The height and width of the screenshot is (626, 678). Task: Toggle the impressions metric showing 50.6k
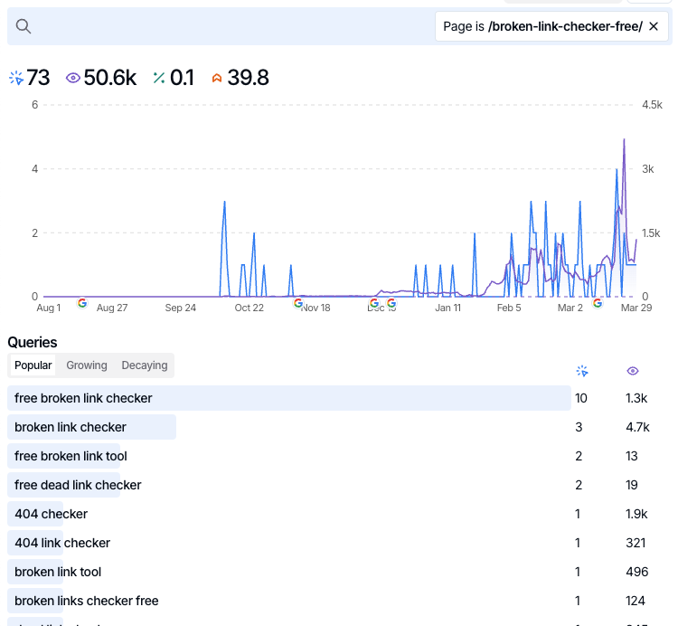[x=100, y=78]
